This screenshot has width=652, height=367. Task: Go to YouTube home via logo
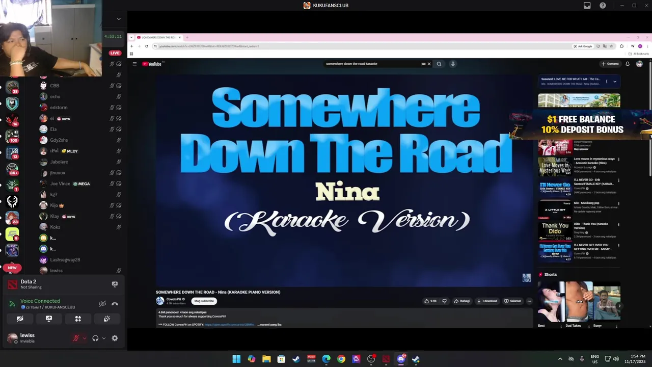152,64
